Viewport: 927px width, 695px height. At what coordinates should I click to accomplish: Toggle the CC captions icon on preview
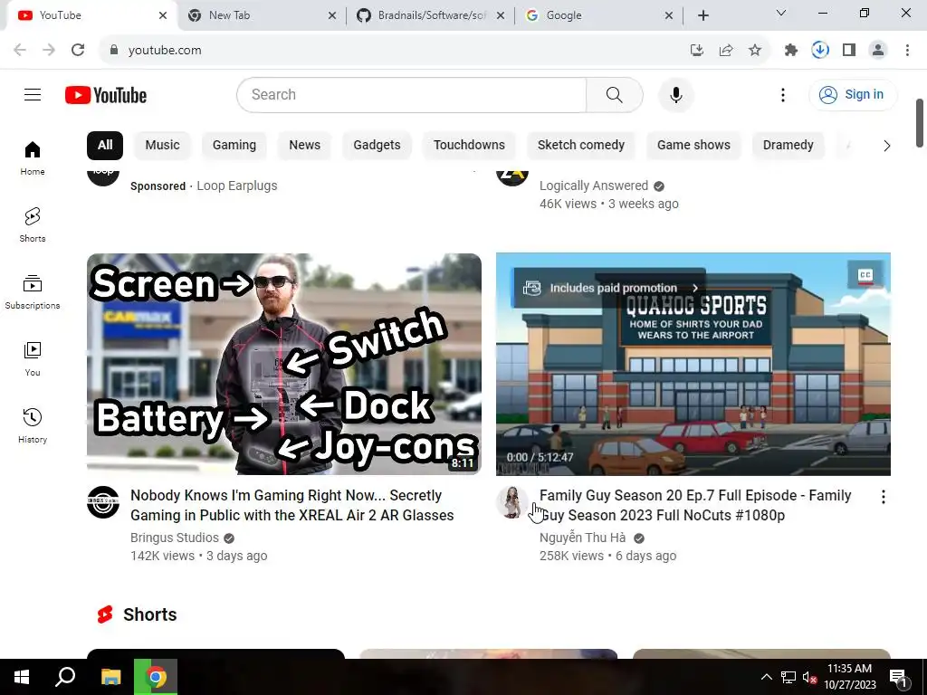865,275
